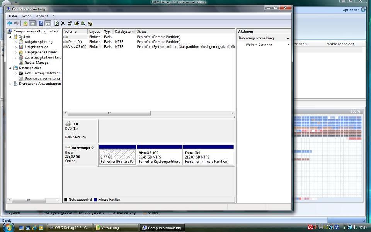Expand Zuverlässigkeit und Leistung node arrow
Image resolution: width=371 pixels, height=232 pixels.
coord(16,58)
